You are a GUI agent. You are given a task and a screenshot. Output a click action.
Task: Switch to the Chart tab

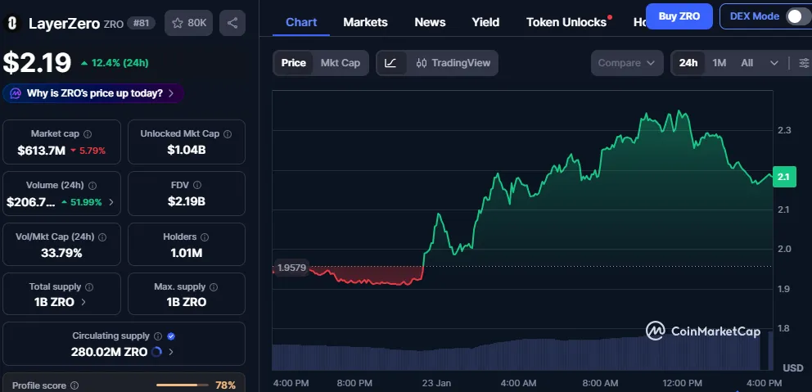[x=301, y=22]
